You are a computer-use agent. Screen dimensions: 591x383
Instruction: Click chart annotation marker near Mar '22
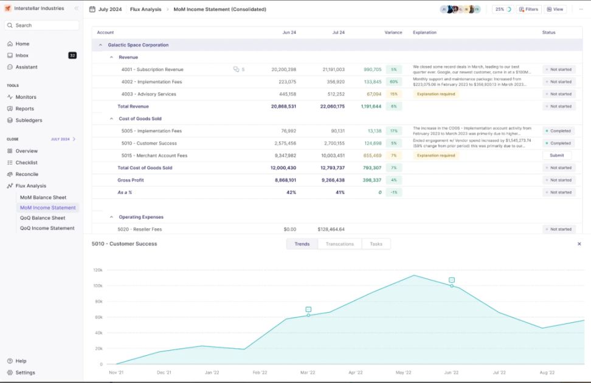click(x=308, y=310)
